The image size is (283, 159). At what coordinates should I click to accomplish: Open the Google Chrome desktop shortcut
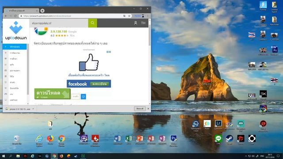coord(61,140)
